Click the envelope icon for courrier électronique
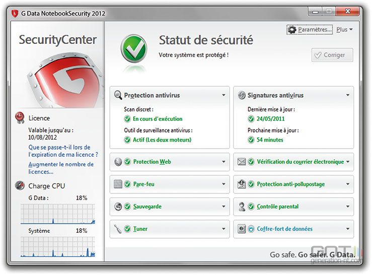 242,162
